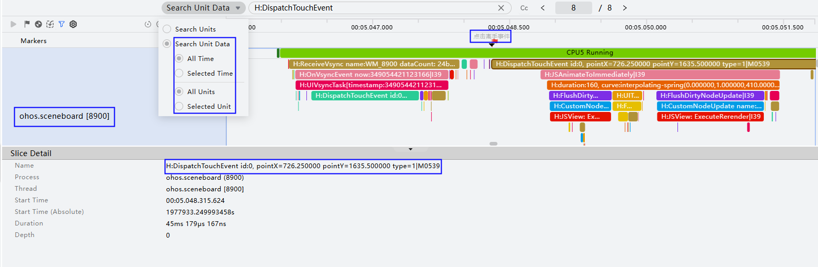
Task: Click the red flag marker on timeline
Action: point(495,40)
